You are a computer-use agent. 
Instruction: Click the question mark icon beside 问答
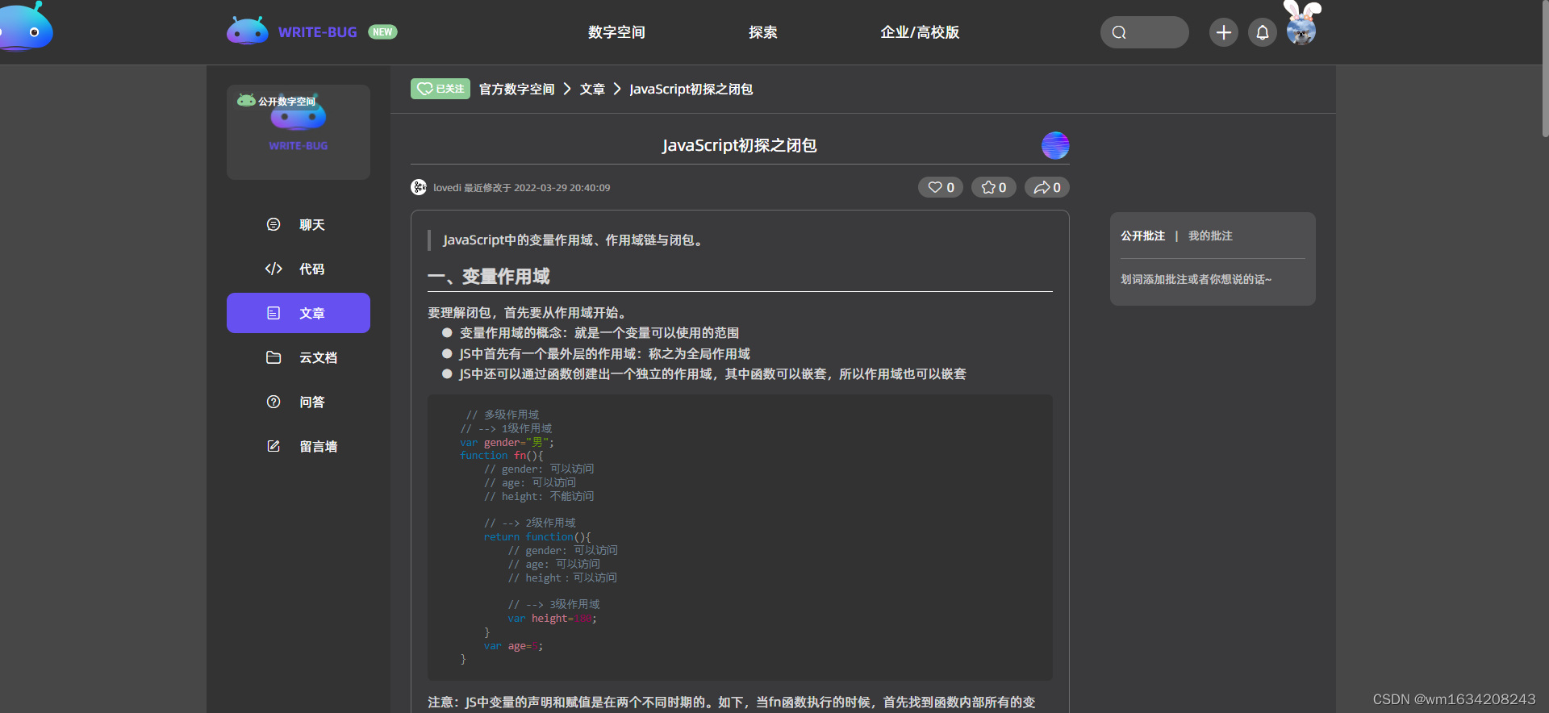pos(273,402)
